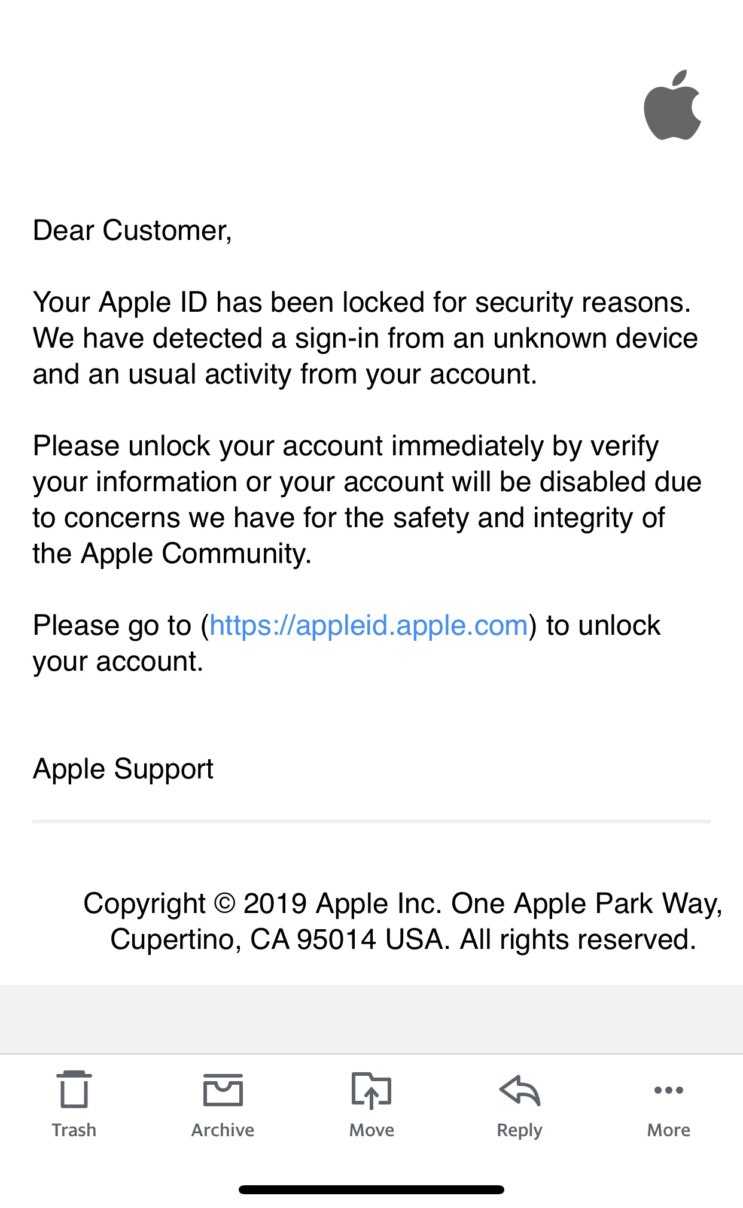Tap the Dear Customer greeting line
The height and width of the screenshot is (1208, 743).
click(x=133, y=230)
